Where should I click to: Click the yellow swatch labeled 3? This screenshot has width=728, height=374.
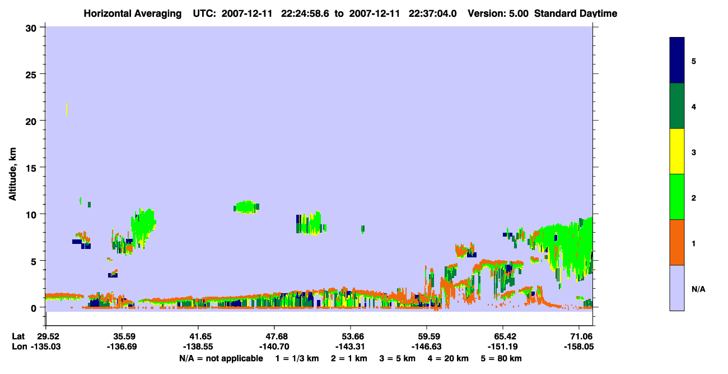pyautogui.click(x=676, y=151)
